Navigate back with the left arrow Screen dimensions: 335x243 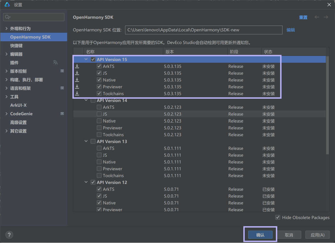click(x=317, y=17)
